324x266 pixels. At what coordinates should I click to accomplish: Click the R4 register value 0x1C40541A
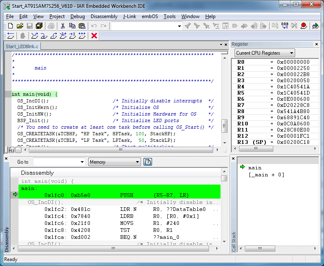[x=293, y=87]
